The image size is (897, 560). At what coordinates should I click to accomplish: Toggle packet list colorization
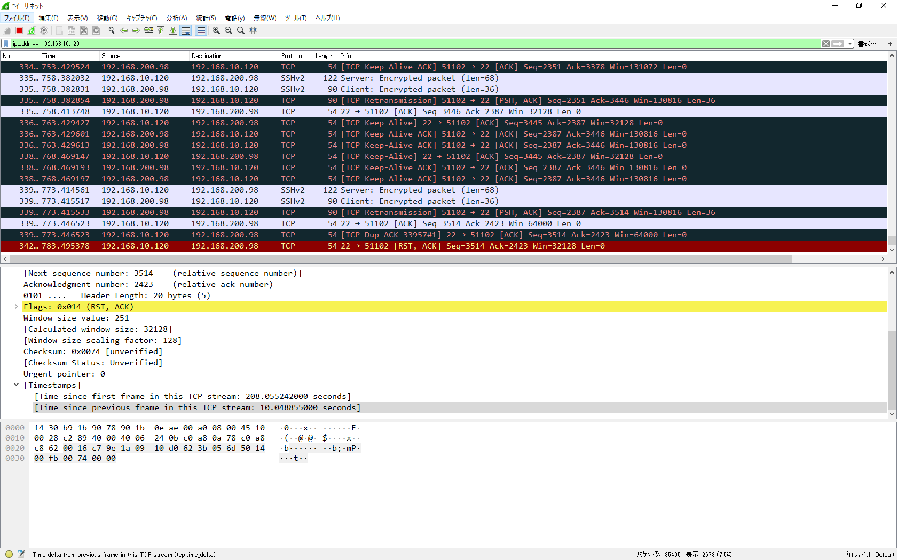click(201, 30)
